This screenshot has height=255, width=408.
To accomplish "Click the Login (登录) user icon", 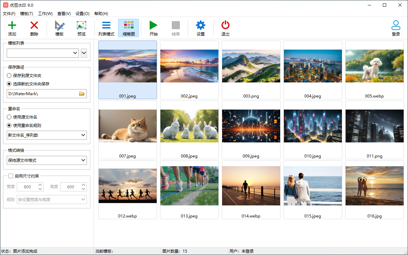I will 396,25.
